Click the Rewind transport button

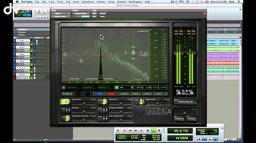pyautogui.click(x=130, y=130)
